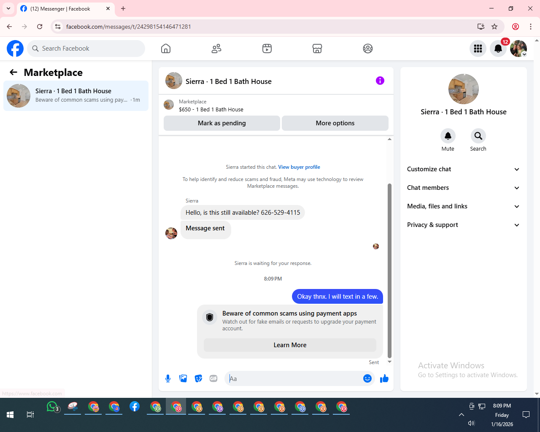The image size is (540, 432).
Task: Open volume control in system tray
Action: pyautogui.click(x=471, y=423)
